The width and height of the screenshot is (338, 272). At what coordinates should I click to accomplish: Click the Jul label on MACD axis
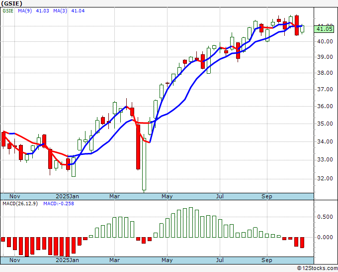pos(220,260)
